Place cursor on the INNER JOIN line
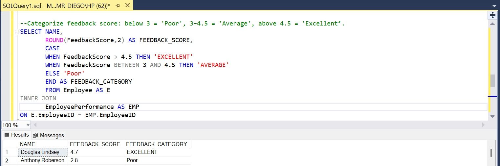This screenshot has width=500, height=166. coord(38,98)
